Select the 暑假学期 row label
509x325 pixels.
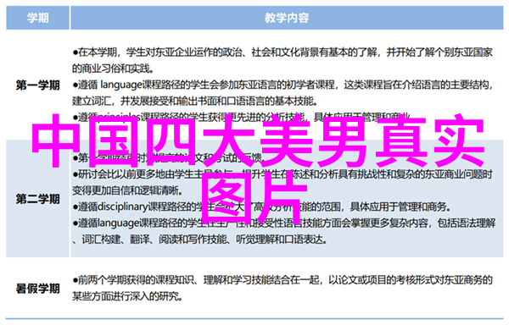(38, 288)
